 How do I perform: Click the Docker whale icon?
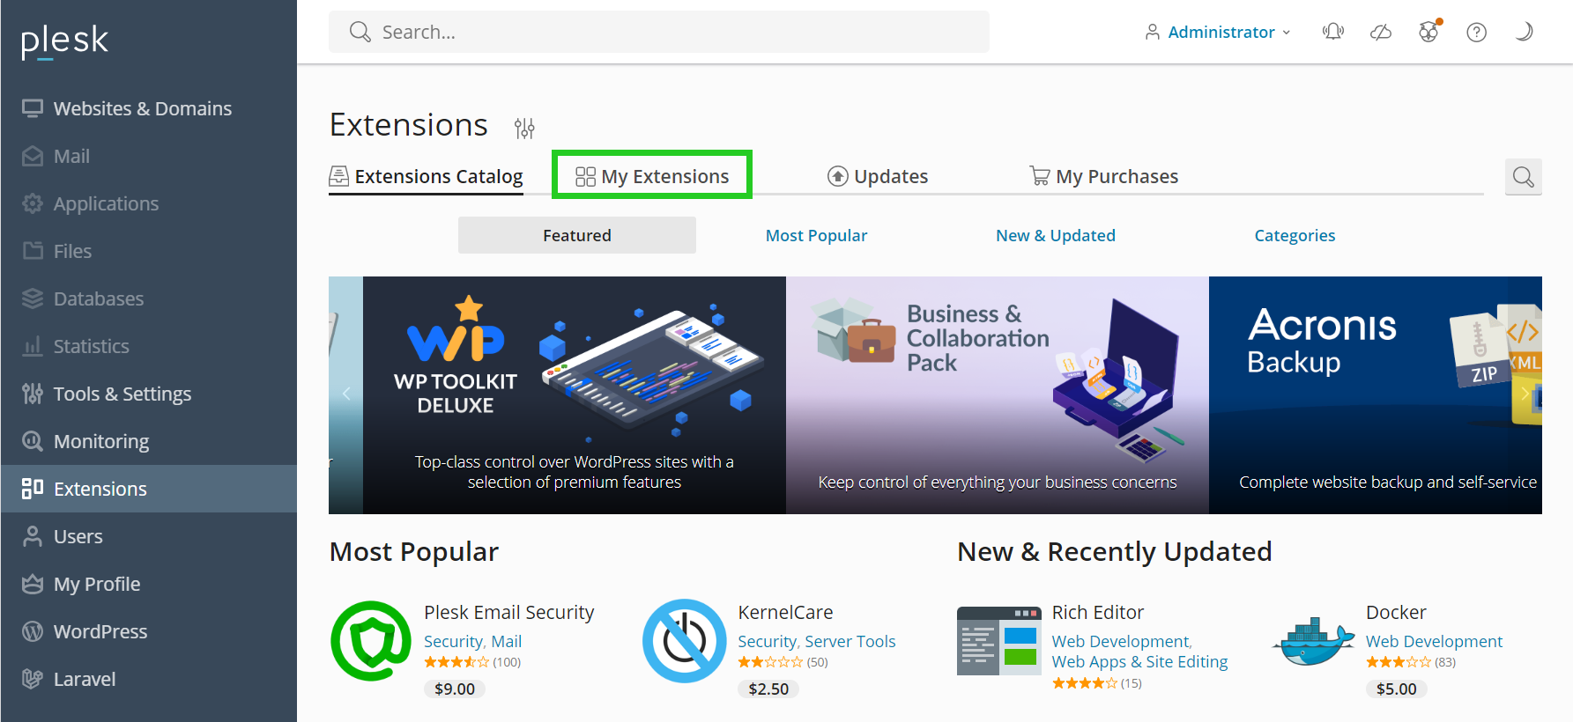pyautogui.click(x=1313, y=641)
